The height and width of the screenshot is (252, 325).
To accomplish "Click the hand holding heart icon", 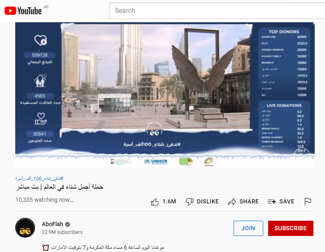I will (41, 119).
